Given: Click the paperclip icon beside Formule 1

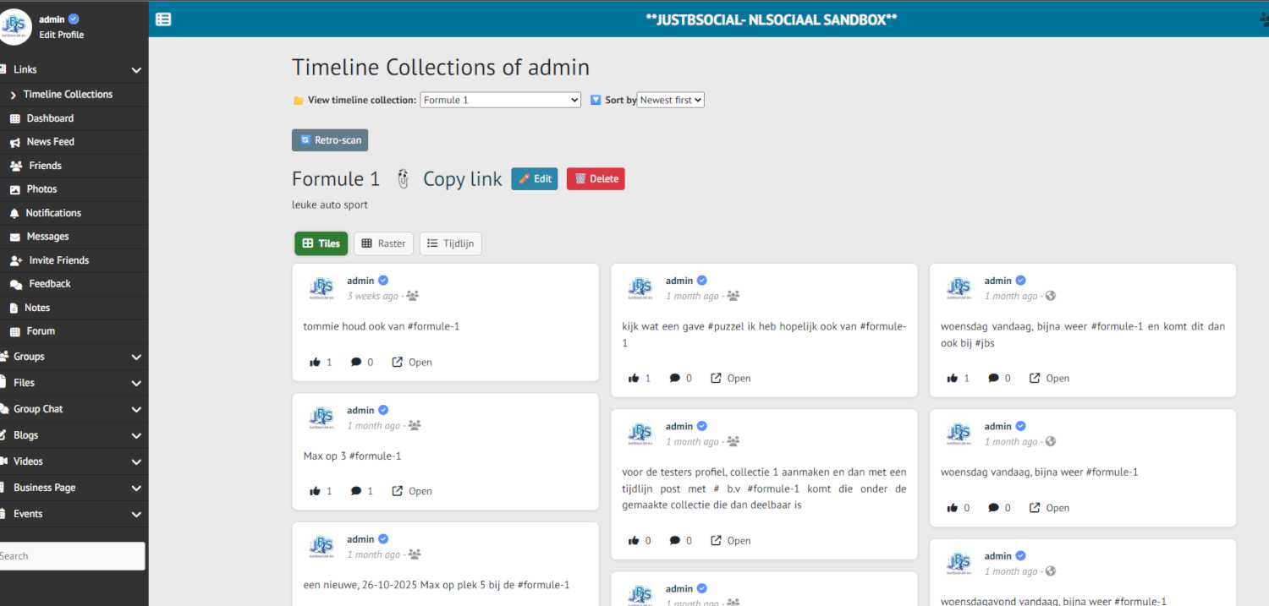Looking at the screenshot, I should [x=403, y=179].
